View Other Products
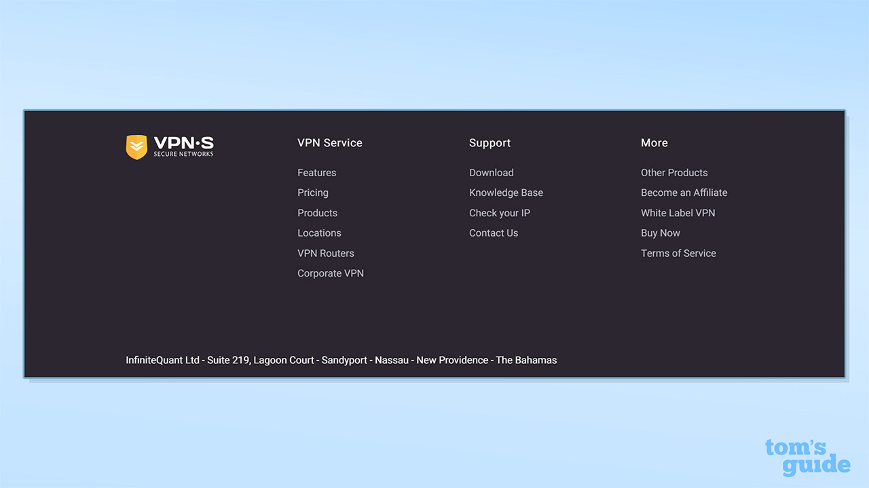Image resolution: width=869 pixels, height=488 pixels. [x=673, y=173]
